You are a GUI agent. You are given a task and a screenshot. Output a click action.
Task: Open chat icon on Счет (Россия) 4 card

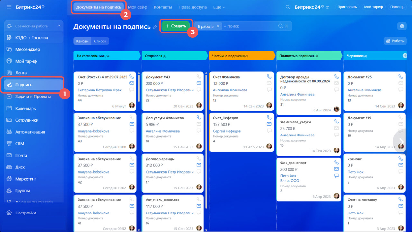pos(132,90)
